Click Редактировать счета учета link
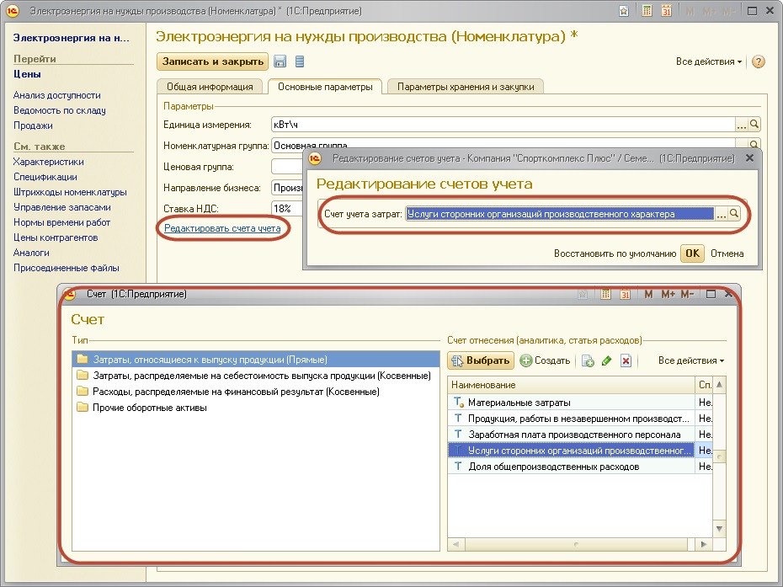This screenshot has height=587, width=783. pyautogui.click(x=222, y=228)
